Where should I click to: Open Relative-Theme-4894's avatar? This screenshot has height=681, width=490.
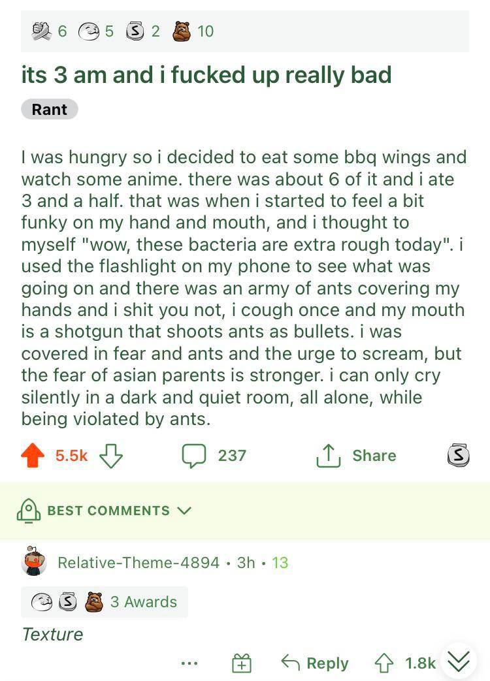pyautogui.click(x=34, y=562)
